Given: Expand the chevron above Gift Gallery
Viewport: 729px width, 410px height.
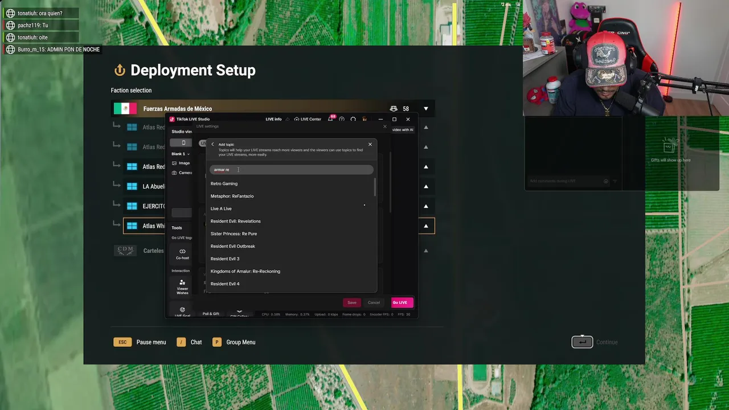Looking at the screenshot, I should point(239,311).
